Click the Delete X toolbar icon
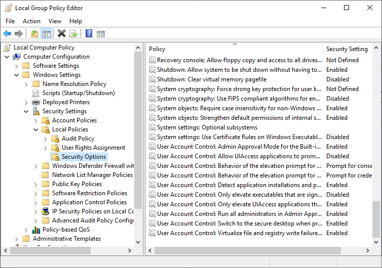The height and width of the screenshot is (268, 382). [x=61, y=34]
